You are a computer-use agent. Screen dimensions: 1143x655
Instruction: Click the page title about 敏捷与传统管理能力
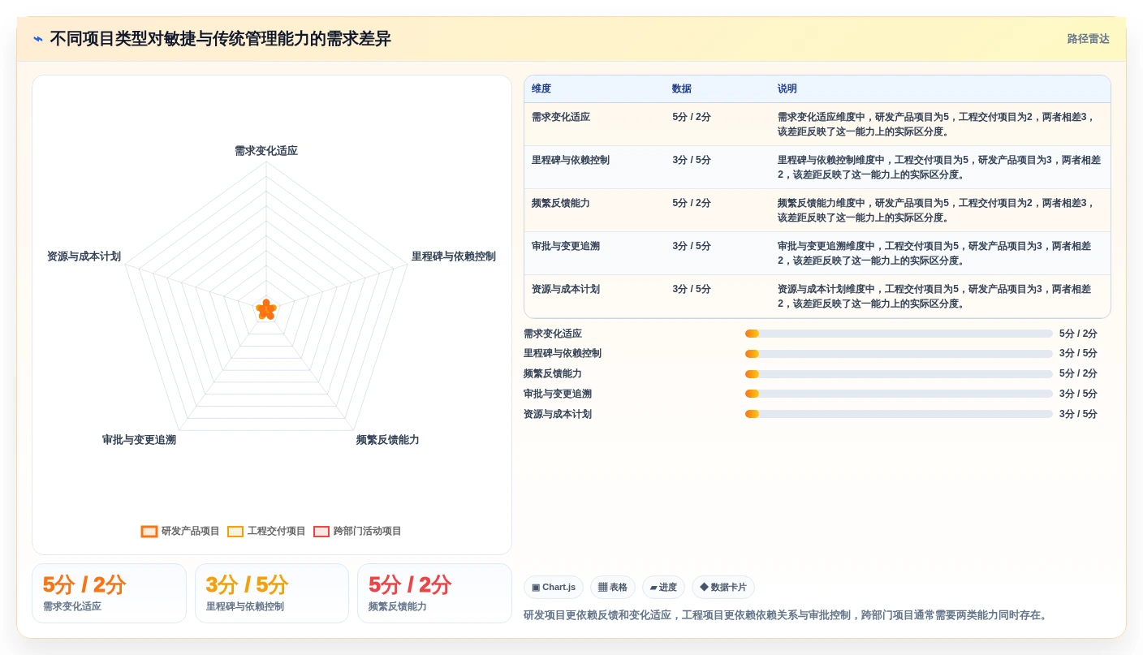[x=220, y=39]
